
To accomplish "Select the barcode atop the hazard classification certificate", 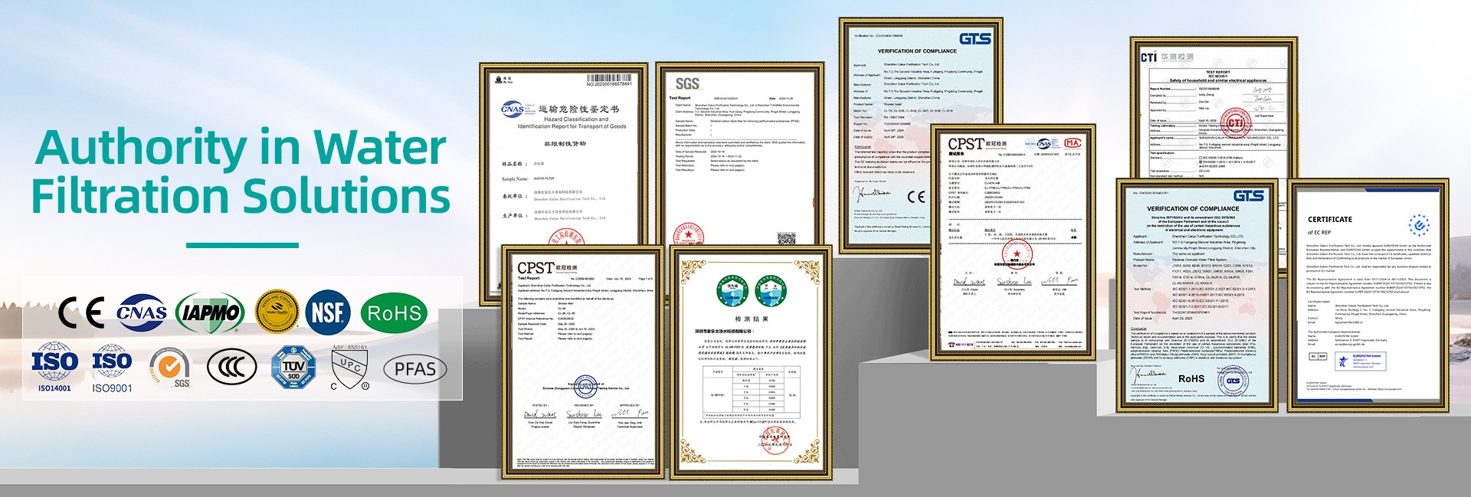I will (609, 78).
